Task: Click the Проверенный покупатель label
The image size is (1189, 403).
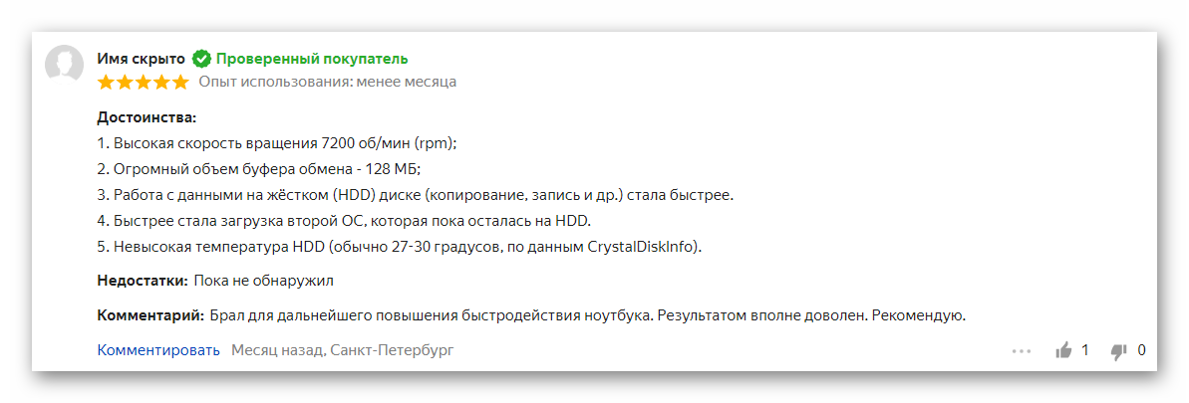Action: pos(311,59)
